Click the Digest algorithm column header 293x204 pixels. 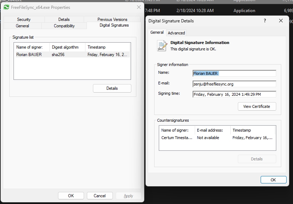pyautogui.click(x=67, y=47)
